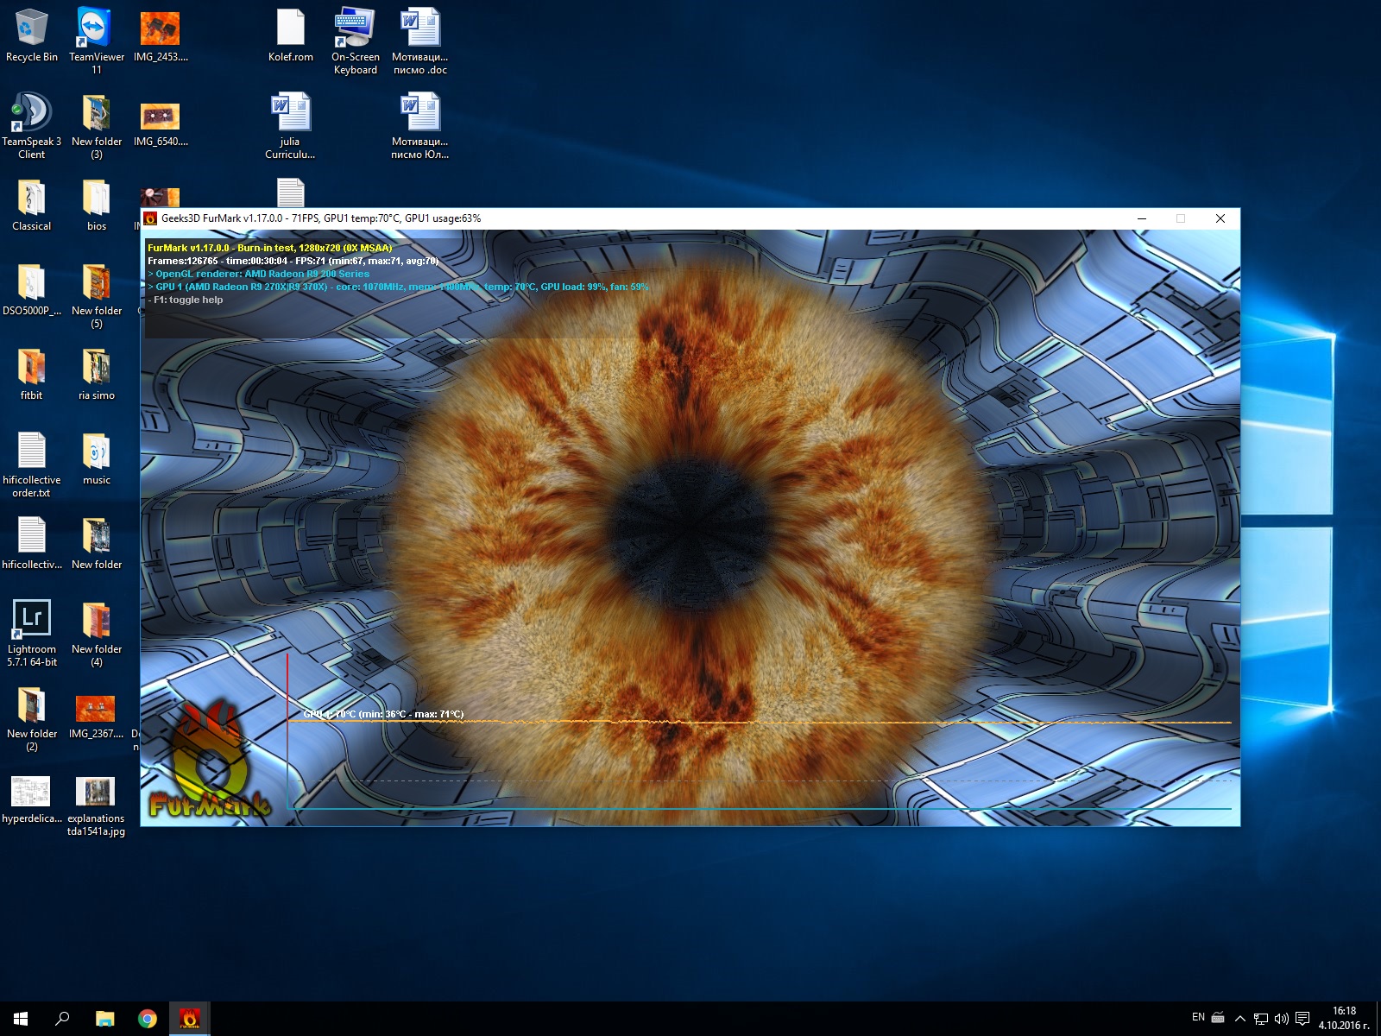Open the Recycle Bin desktop icon

(32, 35)
